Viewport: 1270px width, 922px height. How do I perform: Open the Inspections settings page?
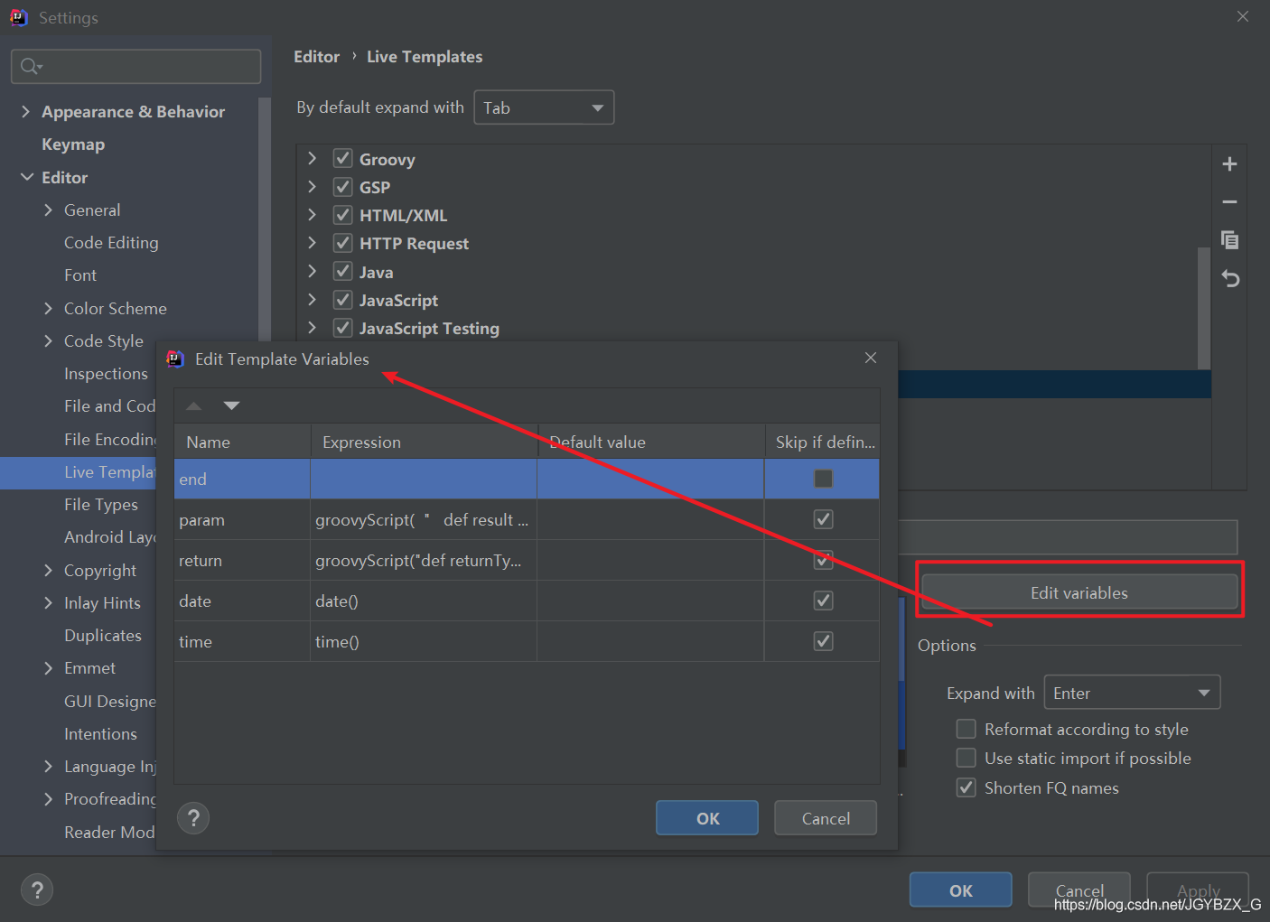(106, 374)
